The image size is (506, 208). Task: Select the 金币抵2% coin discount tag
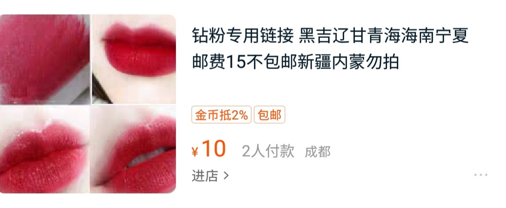[x=221, y=115]
